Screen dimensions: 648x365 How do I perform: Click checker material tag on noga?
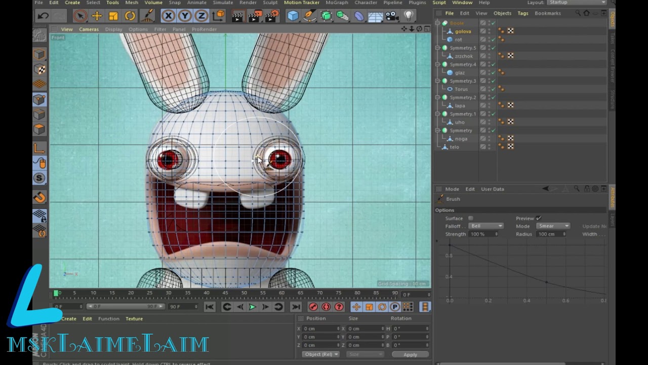[511, 138]
